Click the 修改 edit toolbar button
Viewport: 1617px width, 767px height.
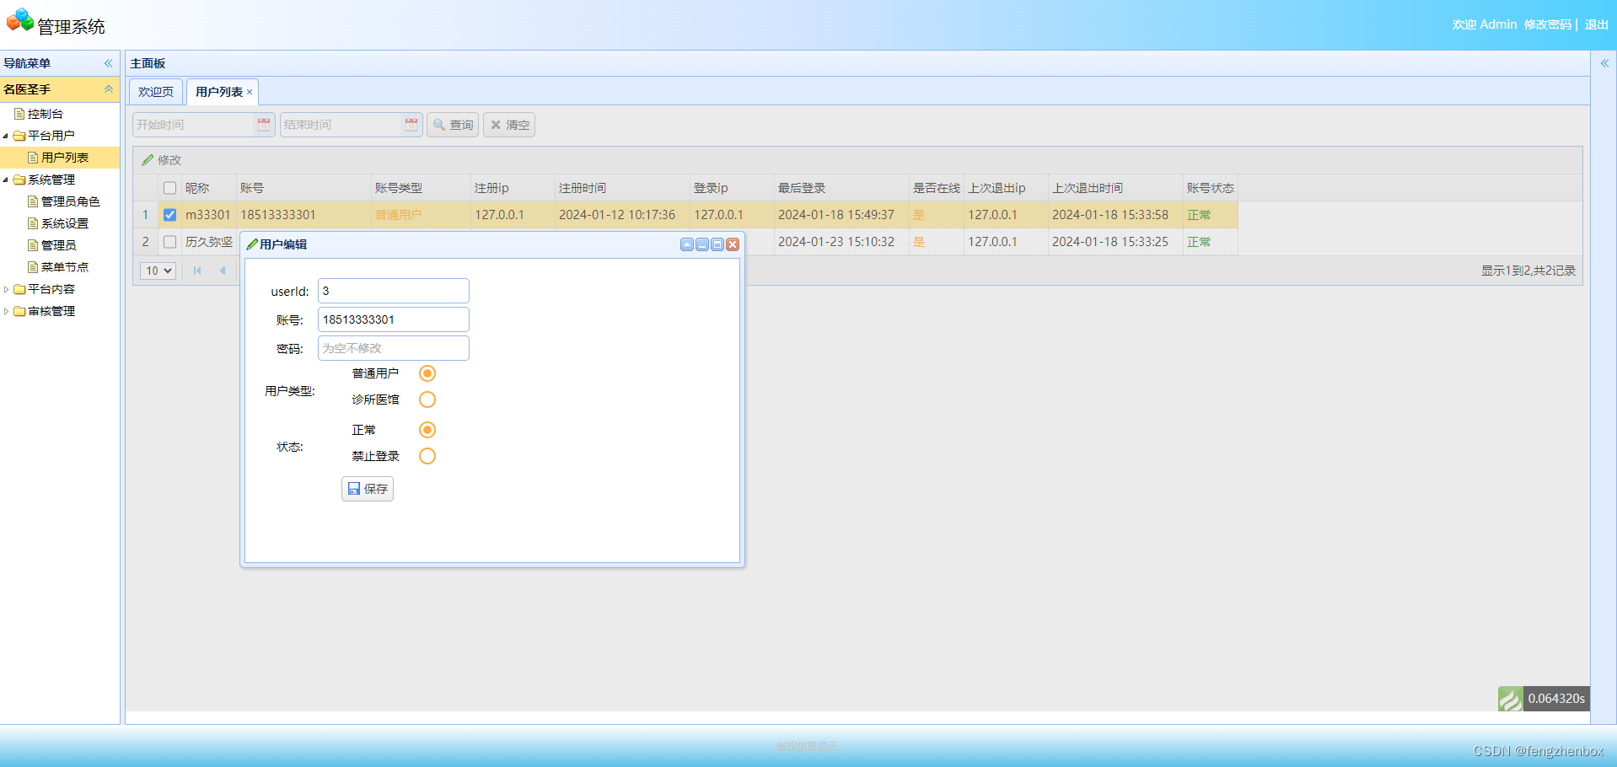coord(162,160)
